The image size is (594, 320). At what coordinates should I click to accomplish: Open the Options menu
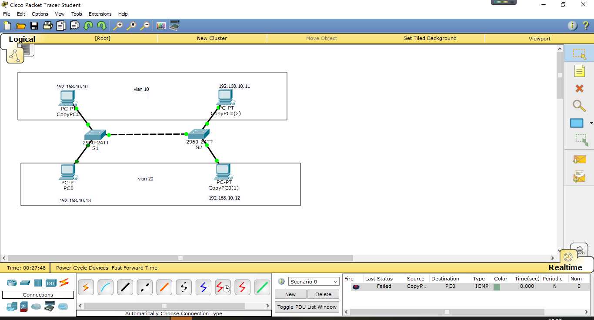click(x=40, y=14)
